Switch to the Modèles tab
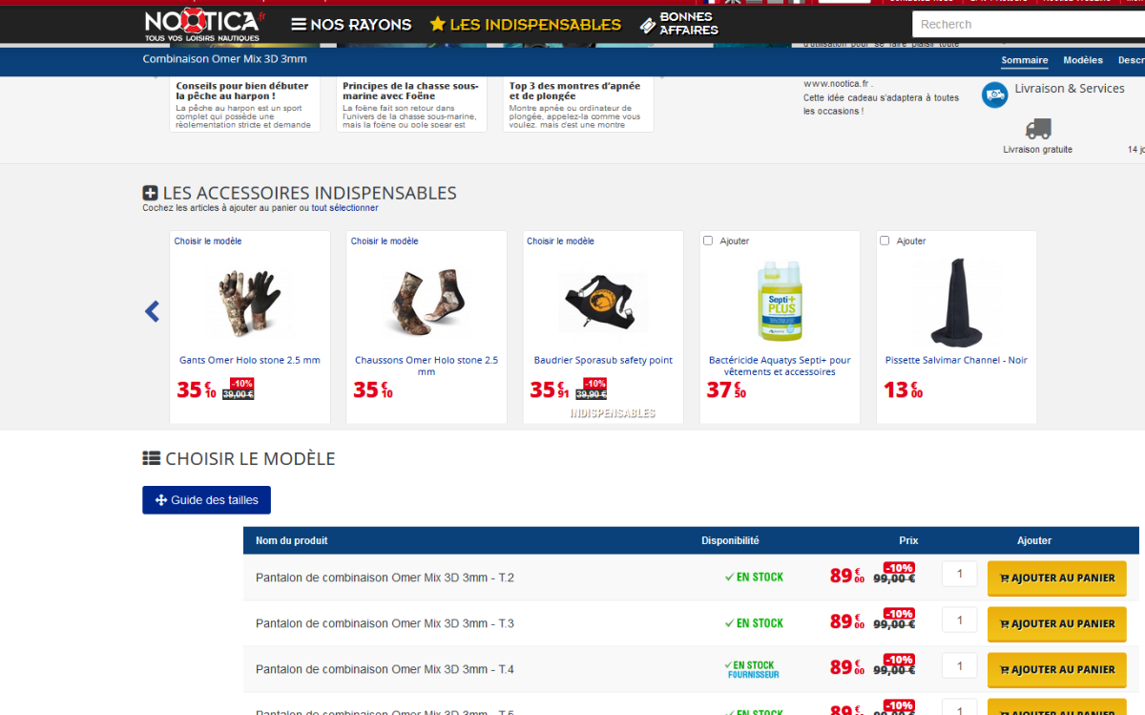This screenshot has width=1145, height=715. point(1083,60)
